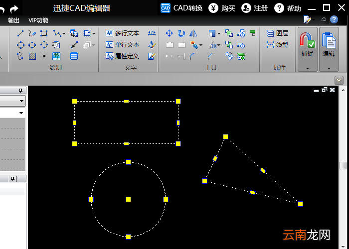
Task: Open the 图层 layers button
Action: tap(277, 33)
